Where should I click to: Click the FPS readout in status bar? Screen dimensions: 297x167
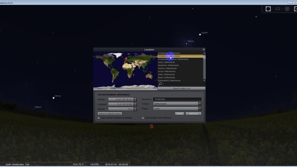[94, 164]
